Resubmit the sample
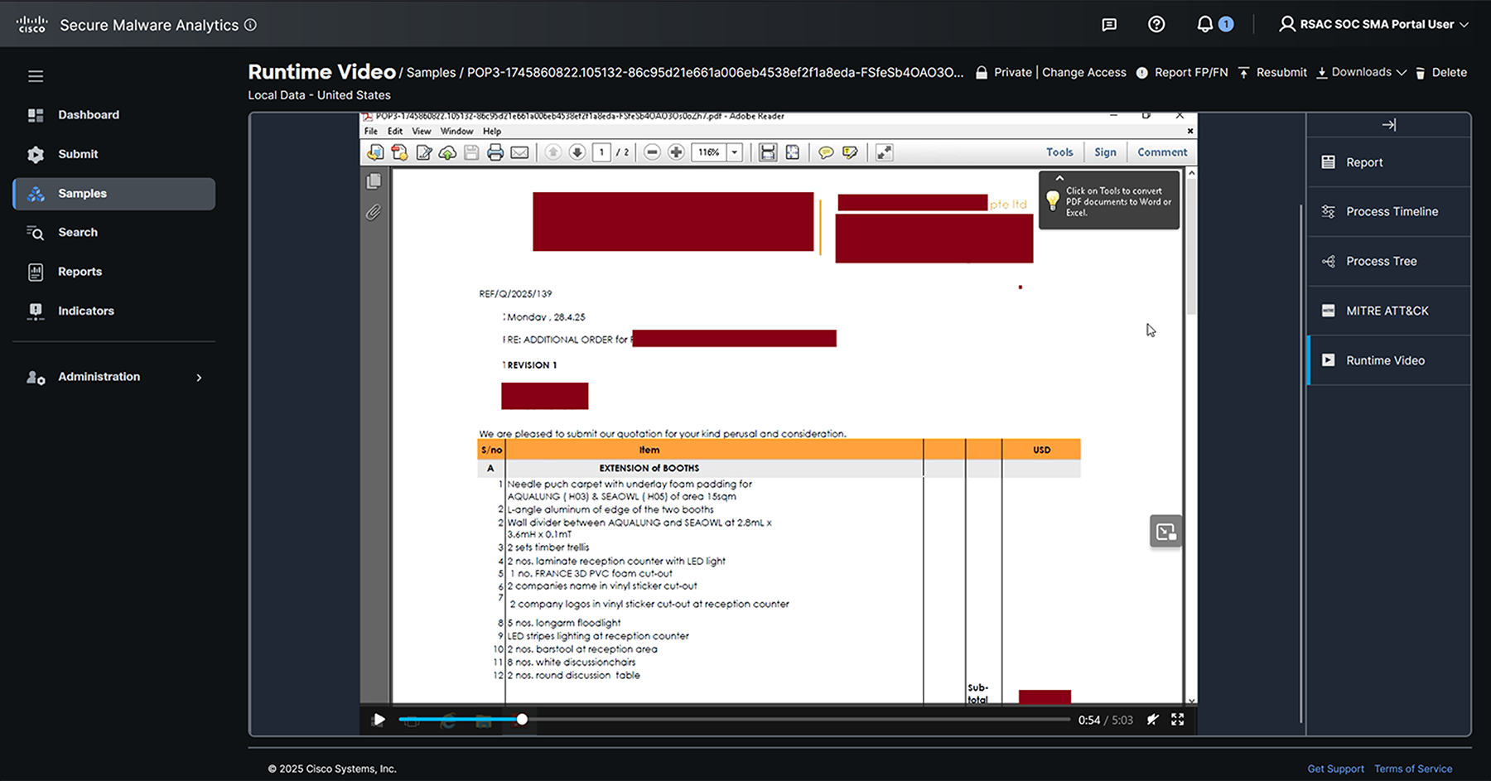Screen dimensions: 1491x781 coord(1272,73)
